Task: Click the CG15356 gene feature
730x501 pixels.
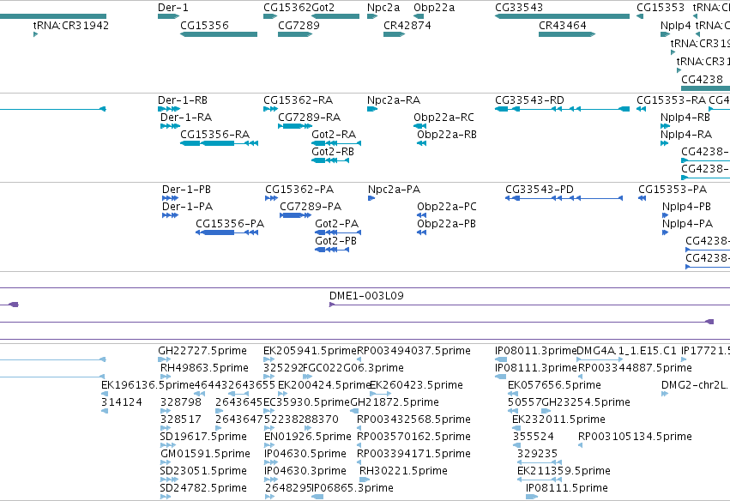Action: click(x=219, y=34)
